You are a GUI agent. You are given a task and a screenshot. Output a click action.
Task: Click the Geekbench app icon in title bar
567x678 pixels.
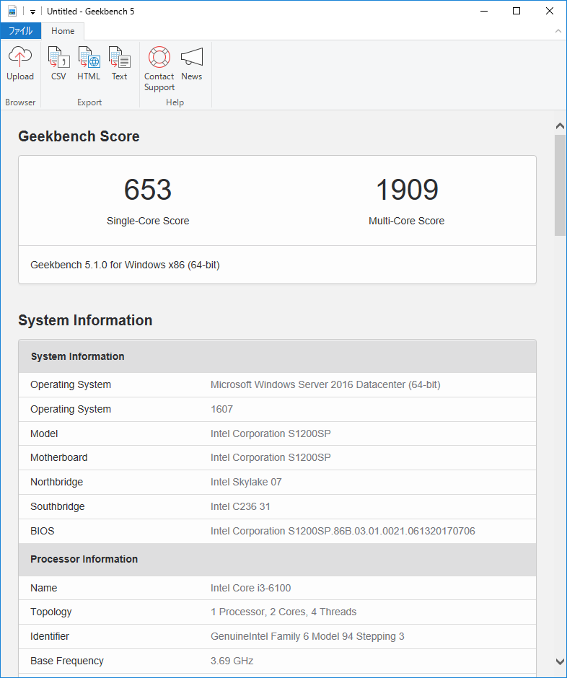(12, 12)
